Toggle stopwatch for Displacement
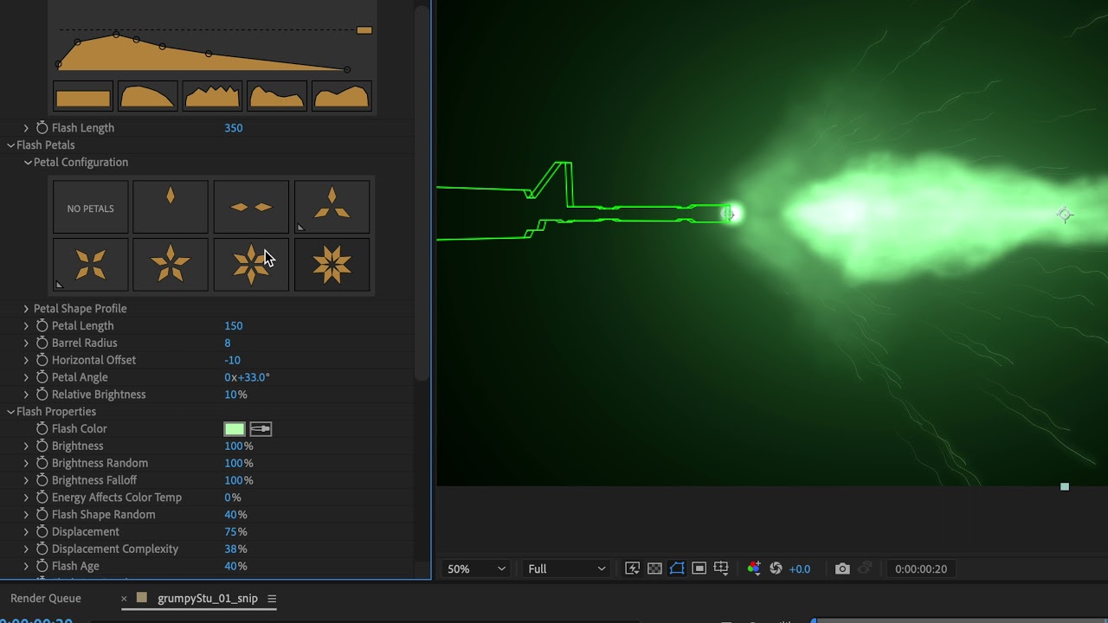This screenshot has height=623, width=1108. click(x=42, y=531)
